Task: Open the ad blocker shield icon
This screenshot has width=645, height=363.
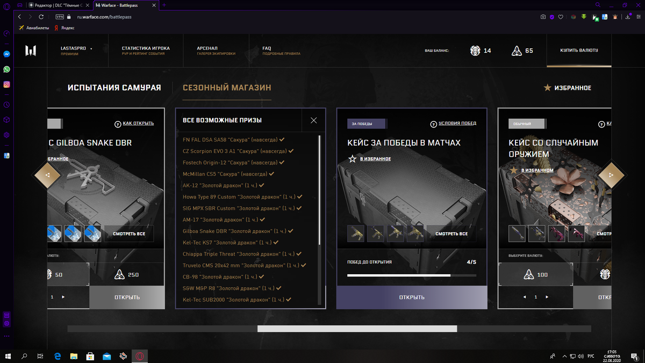Action: (x=551, y=17)
